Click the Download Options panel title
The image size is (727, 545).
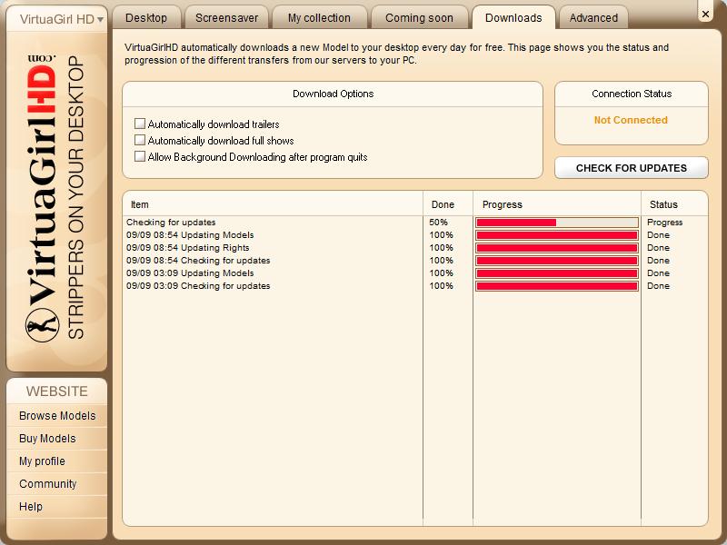pos(333,94)
